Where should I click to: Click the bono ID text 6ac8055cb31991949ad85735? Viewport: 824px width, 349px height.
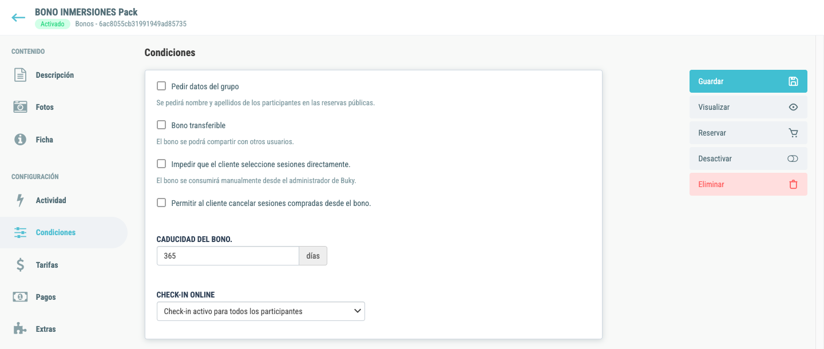143,24
